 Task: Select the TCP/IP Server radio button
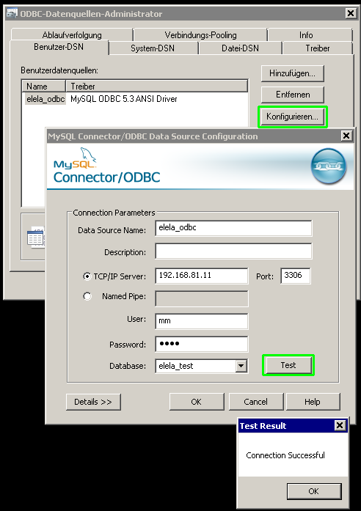click(87, 276)
